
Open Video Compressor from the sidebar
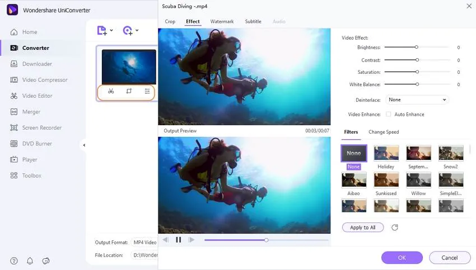click(x=39, y=80)
